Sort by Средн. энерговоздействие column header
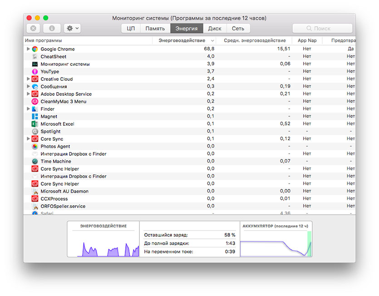The image size is (379, 296). 254,40
